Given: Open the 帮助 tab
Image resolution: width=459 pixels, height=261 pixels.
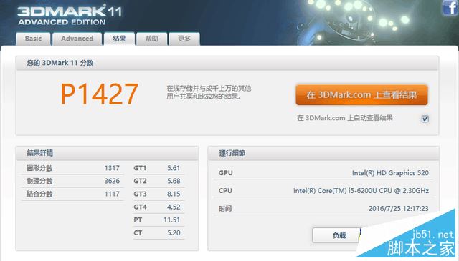Looking at the screenshot, I should point(151,39).
